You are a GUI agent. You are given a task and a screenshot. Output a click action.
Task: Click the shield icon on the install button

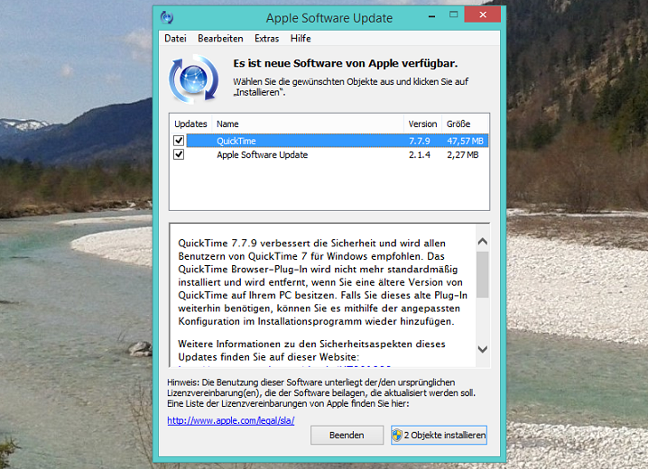397,435
